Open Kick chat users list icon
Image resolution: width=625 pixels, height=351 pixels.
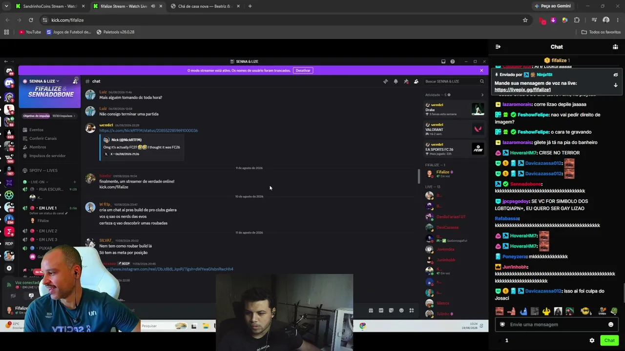click(615, 47)
